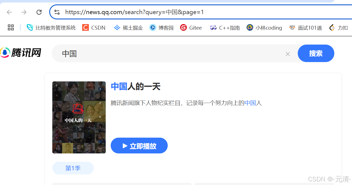Open site information icon in address bar

(57, 12)
